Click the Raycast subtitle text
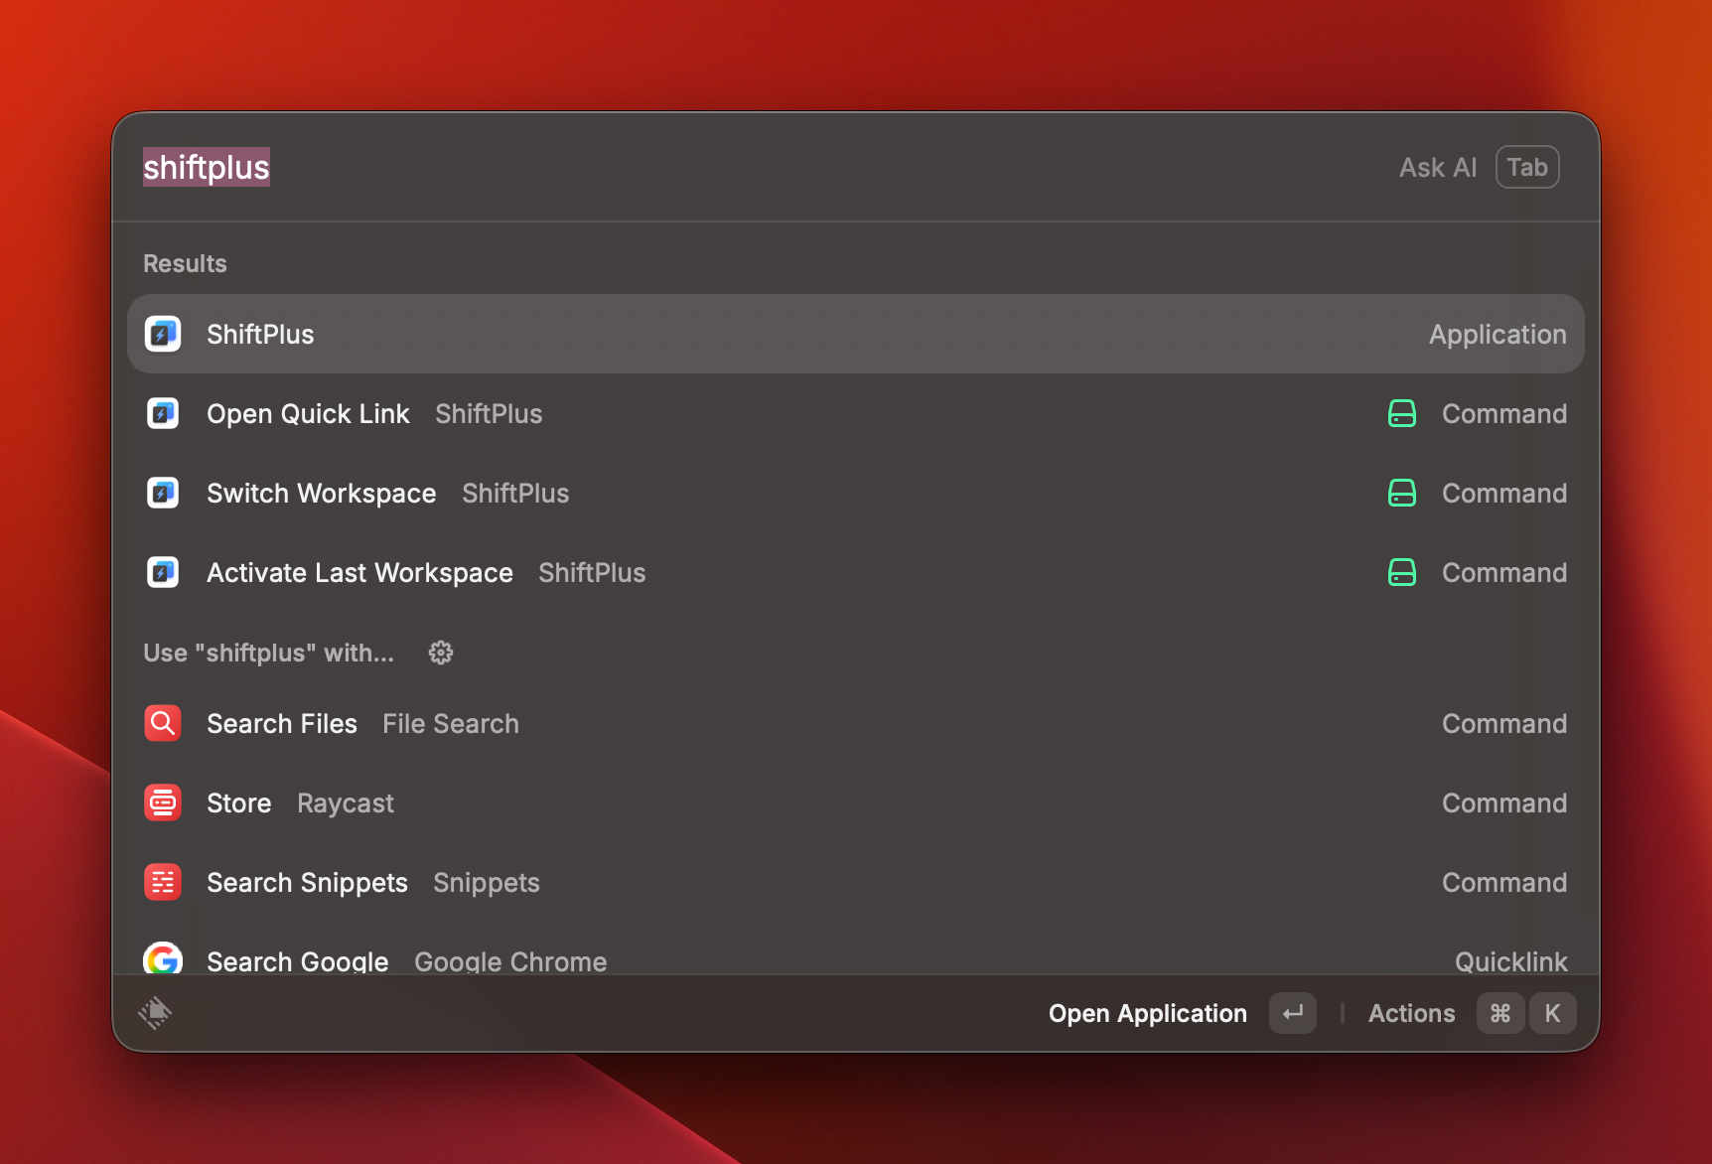 tap(346, 803)
